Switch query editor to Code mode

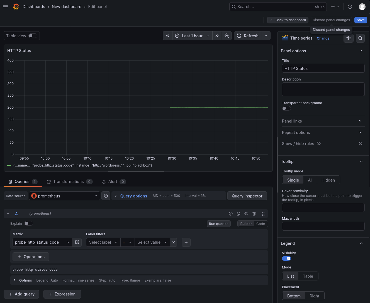(x=261, y=224)
